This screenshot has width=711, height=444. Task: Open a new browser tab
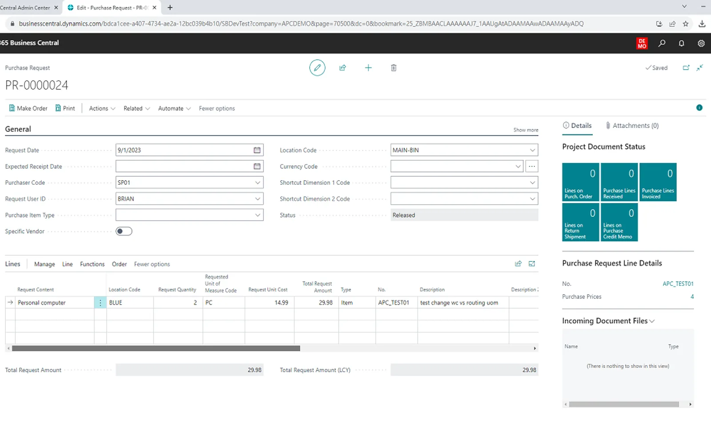click(170, 8)
